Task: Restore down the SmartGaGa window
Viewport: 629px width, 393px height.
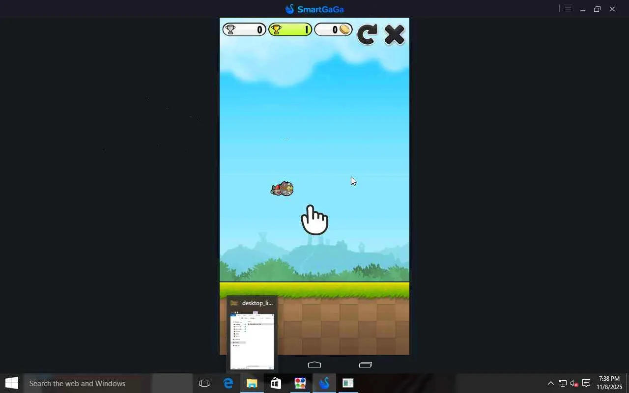Action: click(x=598, y=9)
